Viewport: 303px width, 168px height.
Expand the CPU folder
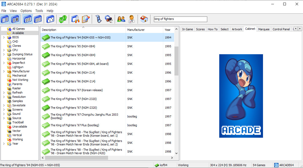tap(4, 50)
